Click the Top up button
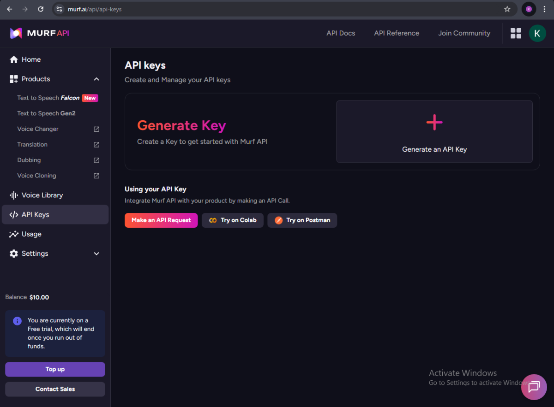Screen dimensions: 554x407 coord(55,369)
